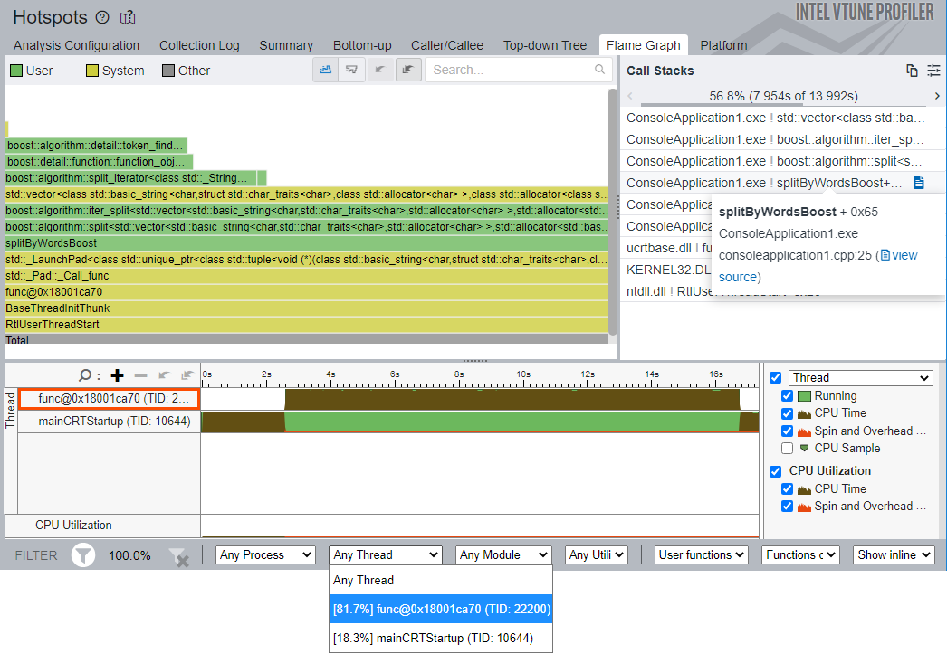Enable the CPU Sample checkbox

pos(787,449)
